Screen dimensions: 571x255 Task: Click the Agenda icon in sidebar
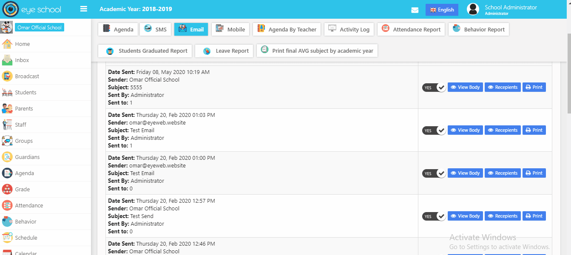pyautogui.click(x=7, y=173)
